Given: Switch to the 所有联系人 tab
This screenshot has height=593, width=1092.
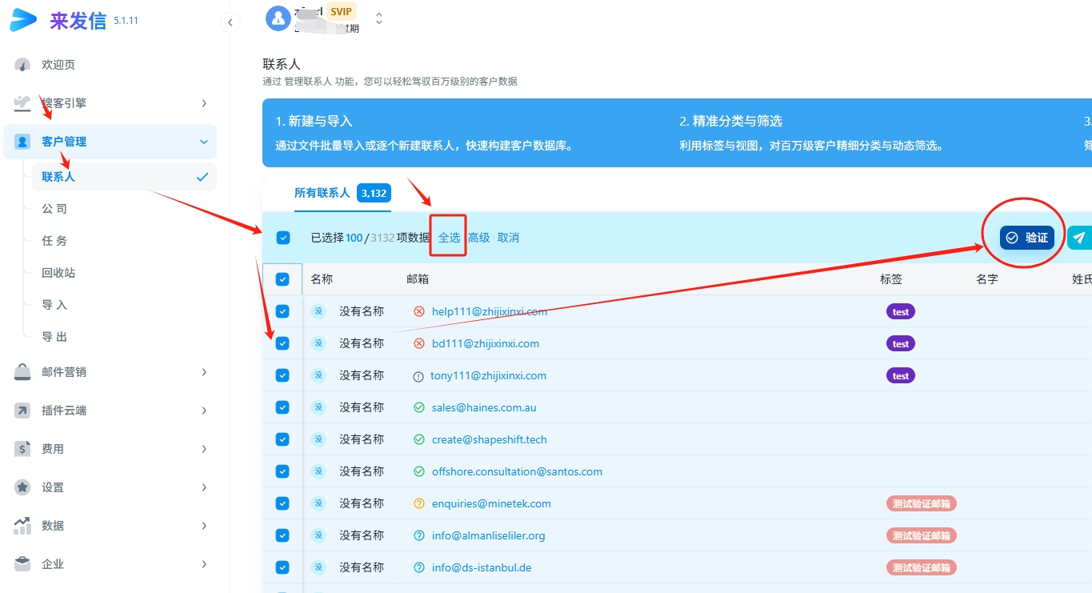Looking at the screenshot, I should [322, 193].
